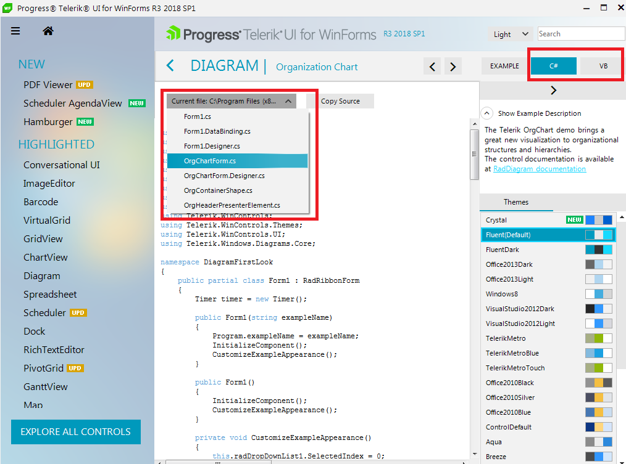
Task: Click themes list scroll-up arrow
Action: 622,218
